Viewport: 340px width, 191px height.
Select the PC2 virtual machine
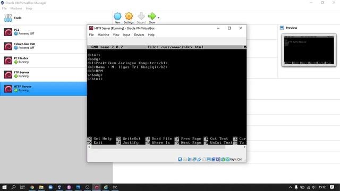click(44, 32)
